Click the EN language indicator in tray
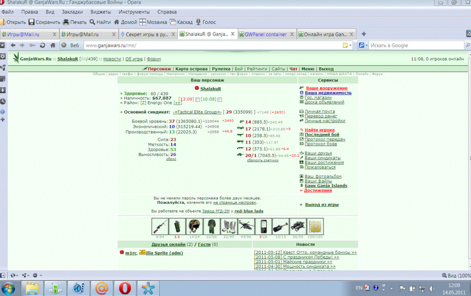 tap(359, 288)
